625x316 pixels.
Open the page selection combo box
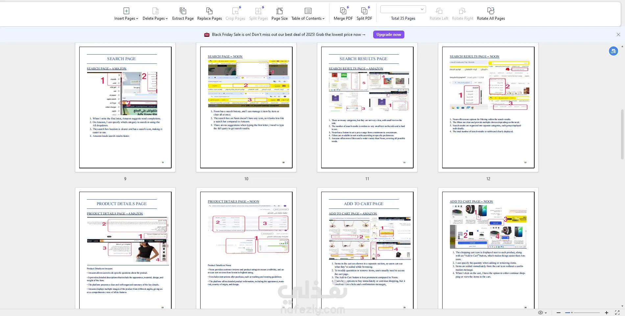click(x=403, y=9)
